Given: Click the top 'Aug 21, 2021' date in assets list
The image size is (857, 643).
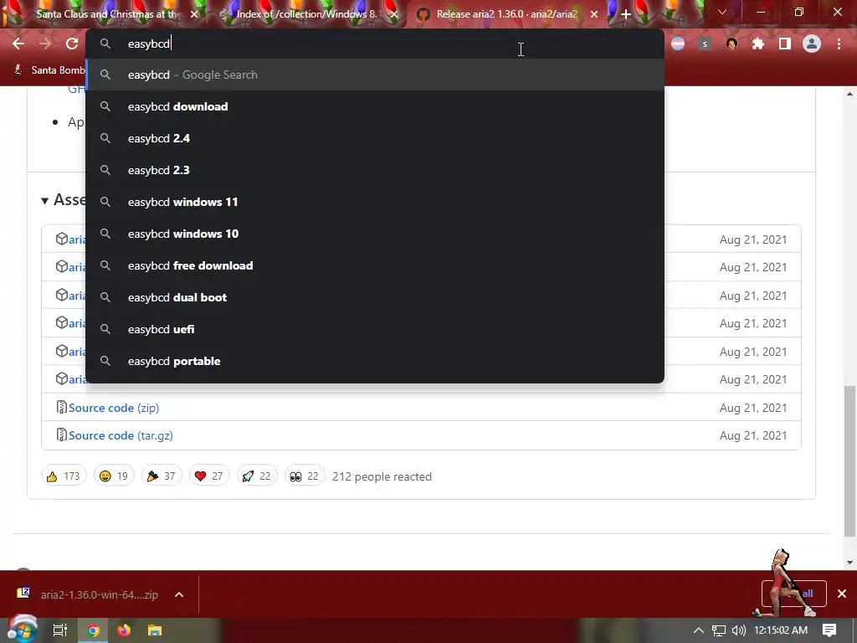Looking at the screenshot, I should click(753, 239).
